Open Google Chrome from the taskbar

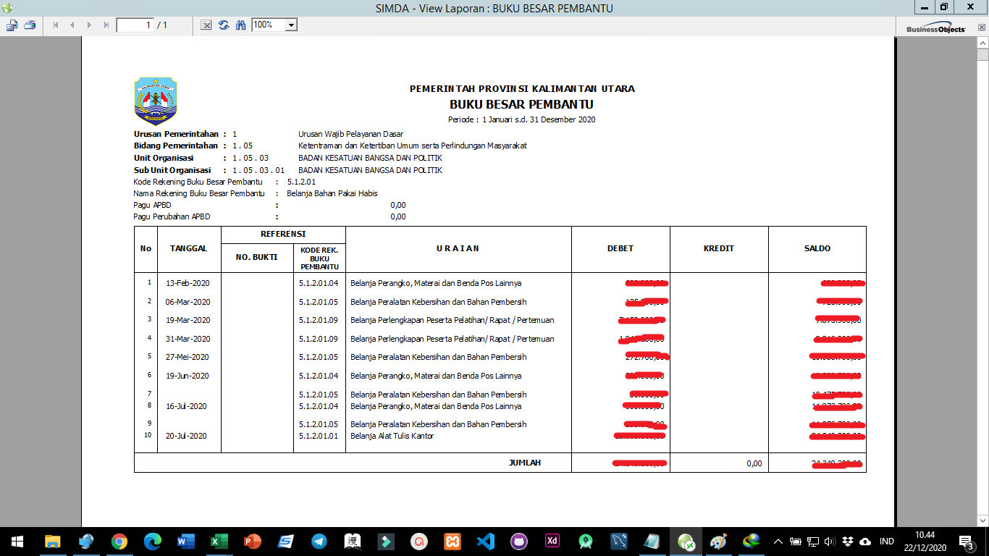[x=119, y=541]
